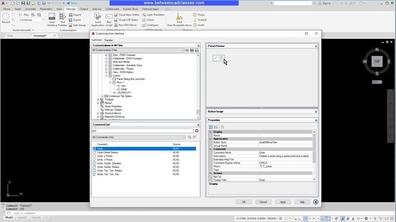Image resolution: width=396 pixels, height=222 pixels.
Task: Click the round arrow button beside Help
Action: coord(316,202)
